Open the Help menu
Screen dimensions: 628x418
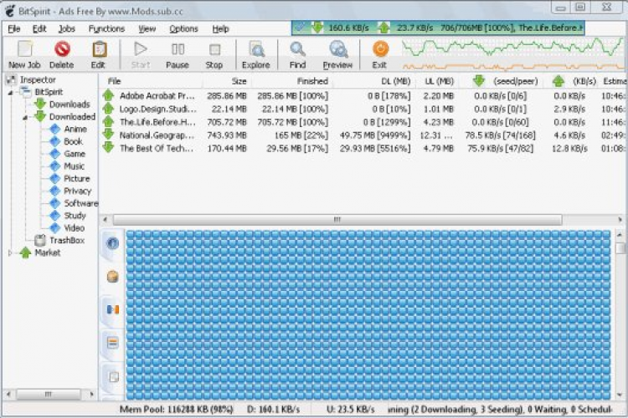220,28
